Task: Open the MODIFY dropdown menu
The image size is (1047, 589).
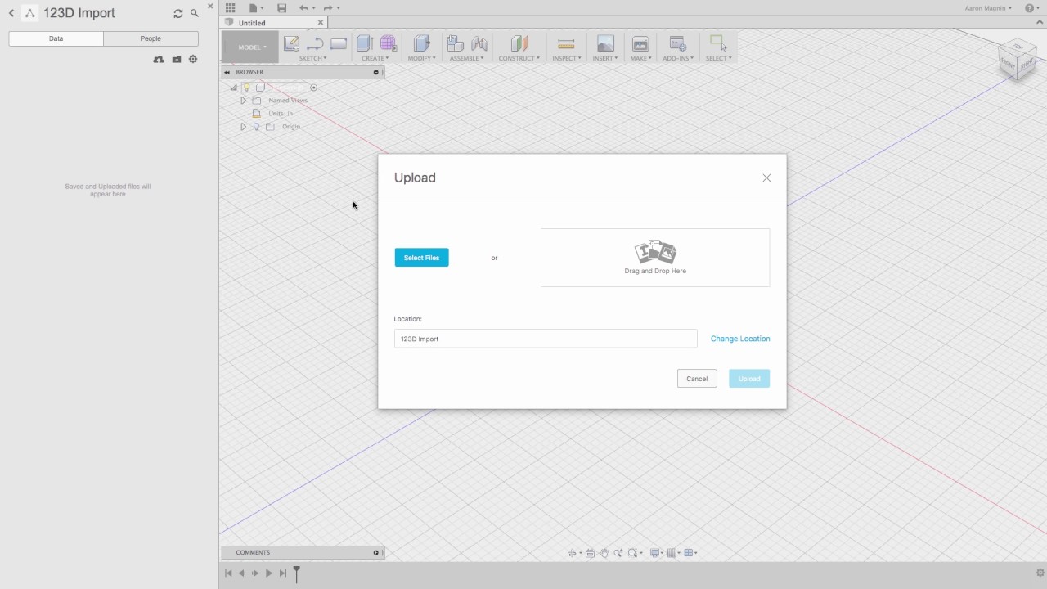Action: (422, 58)
